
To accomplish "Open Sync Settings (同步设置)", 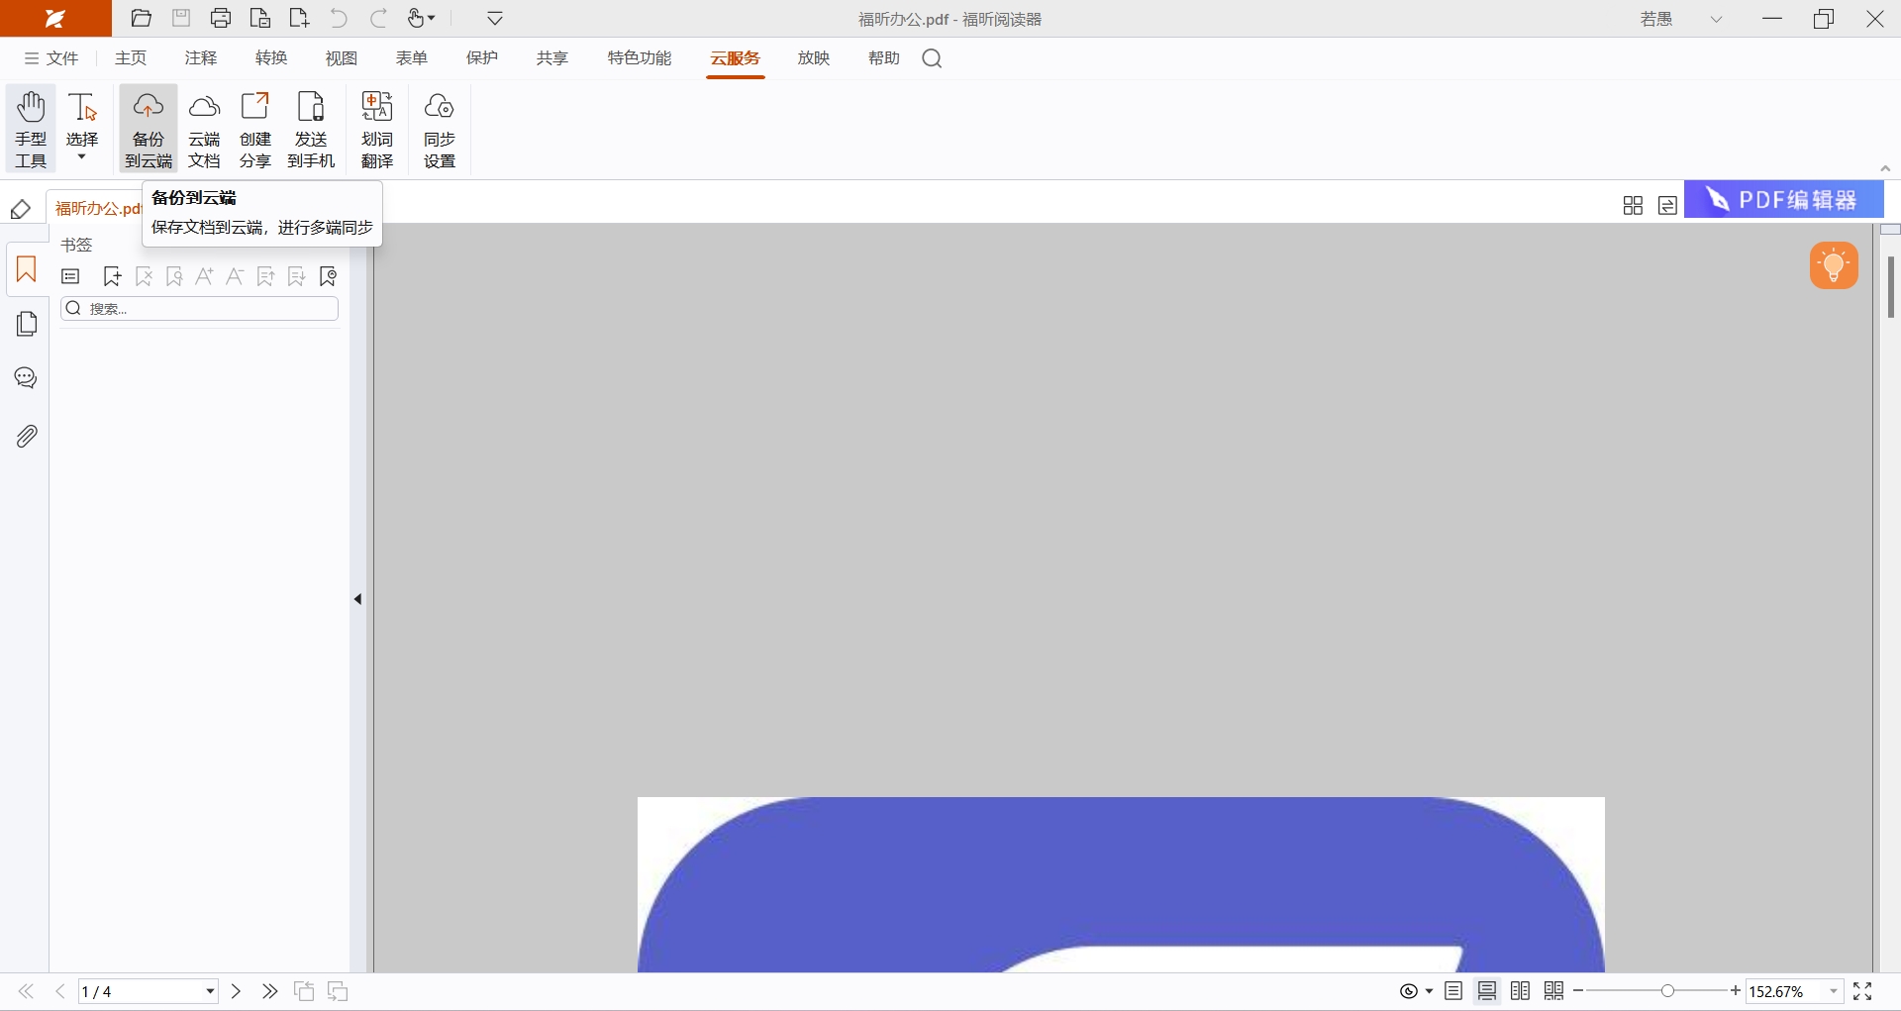I will (x=440, y=129).
